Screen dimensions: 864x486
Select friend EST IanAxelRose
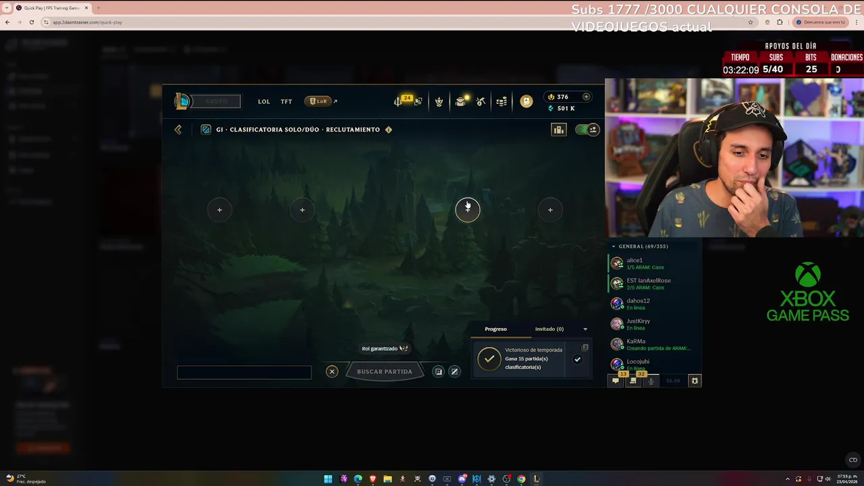(655, 283)
